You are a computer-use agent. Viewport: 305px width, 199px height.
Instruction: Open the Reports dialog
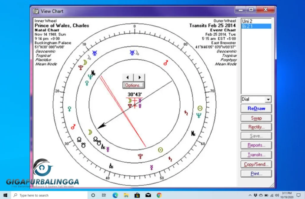click(x=256, y=145)
